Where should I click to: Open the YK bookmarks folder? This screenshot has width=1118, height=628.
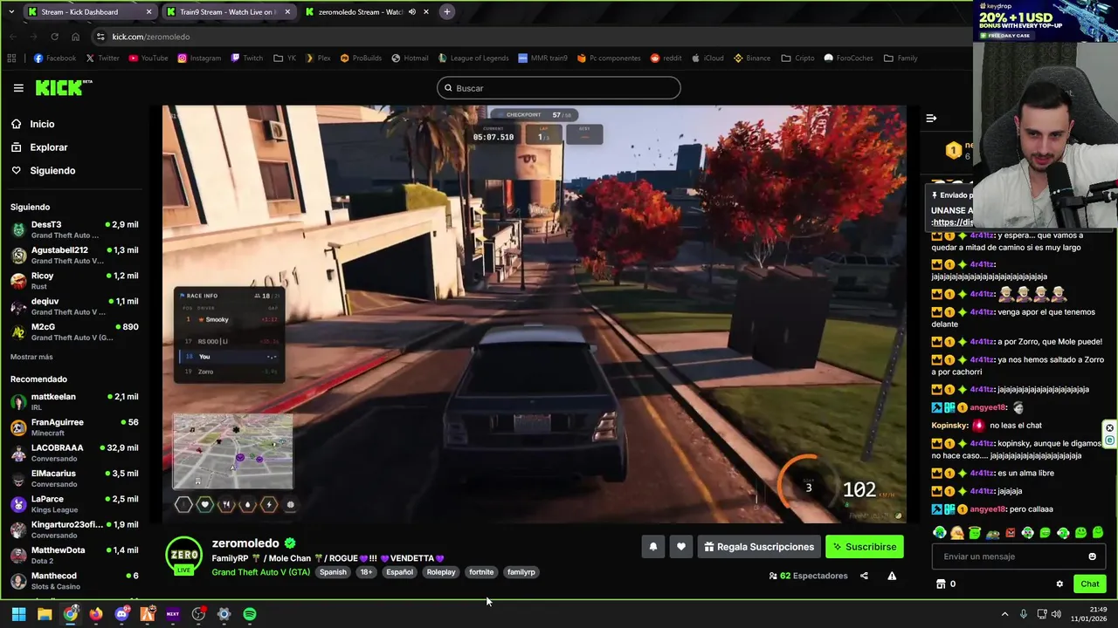[x=285, y=58]
